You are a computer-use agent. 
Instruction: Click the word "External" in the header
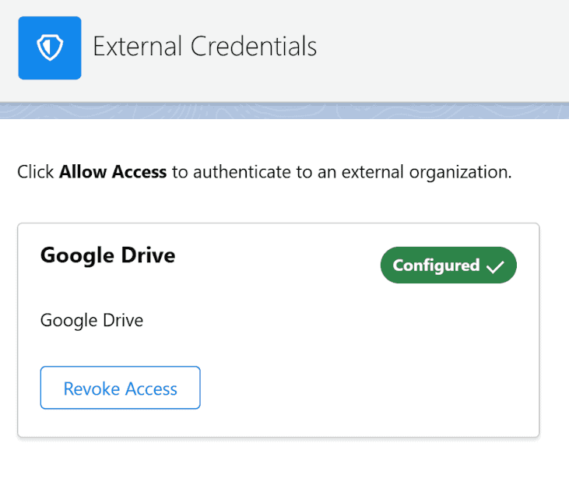137,47
